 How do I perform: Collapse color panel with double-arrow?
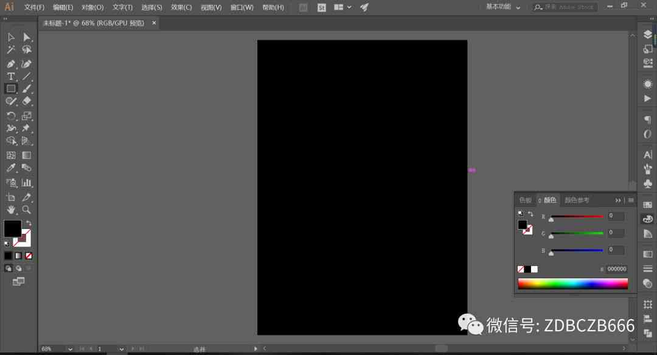tap(618, 200)
